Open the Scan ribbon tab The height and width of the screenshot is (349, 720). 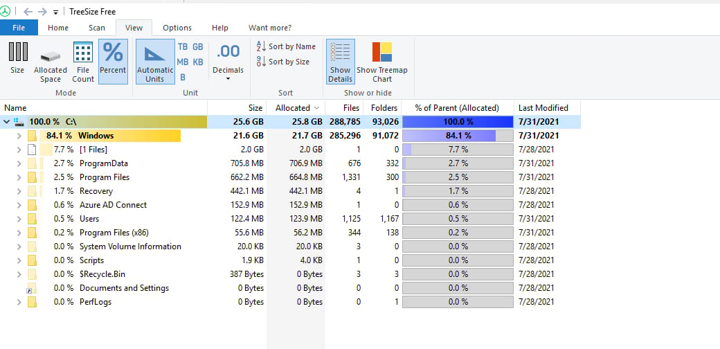(97, 28)
